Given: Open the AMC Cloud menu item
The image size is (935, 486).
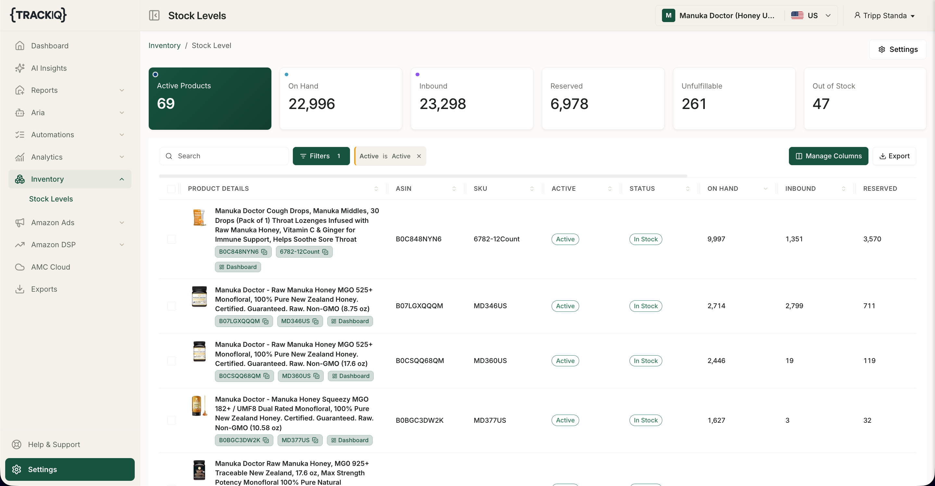Looking at the screenshot, I should tap(70, 267).
